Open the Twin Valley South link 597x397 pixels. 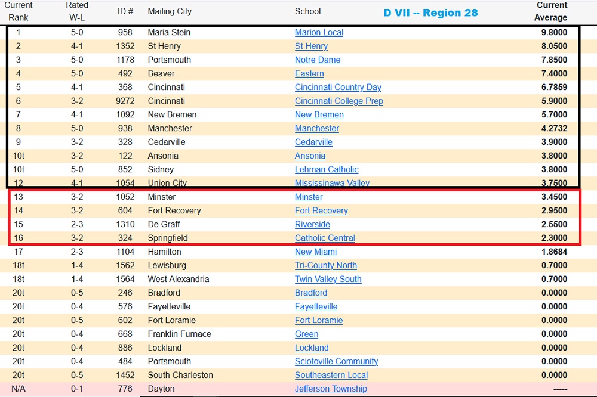point(328,280)
